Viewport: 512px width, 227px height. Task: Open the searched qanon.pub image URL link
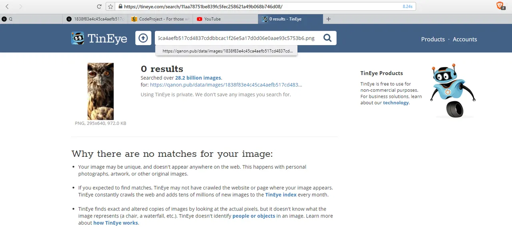226,85
